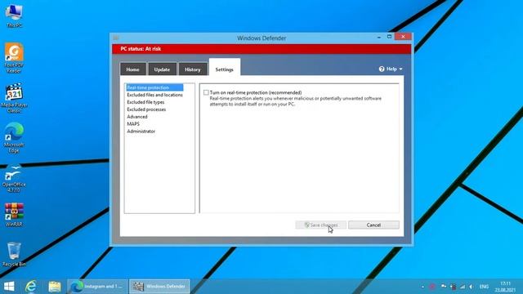Viewport: 523px width, 294px height.
Task: Open the Advanced settings category
Action: click(x=137, y=117)
